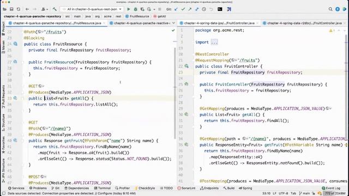The height and width of the screenshot is (196, 349).
Task: Open Search Everywhere magnifier icon
Action: pyautogui.click(x=330, y=9)
